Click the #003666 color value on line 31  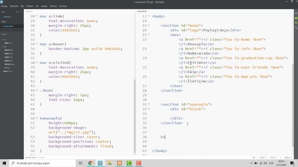click(x=70, y=30)
